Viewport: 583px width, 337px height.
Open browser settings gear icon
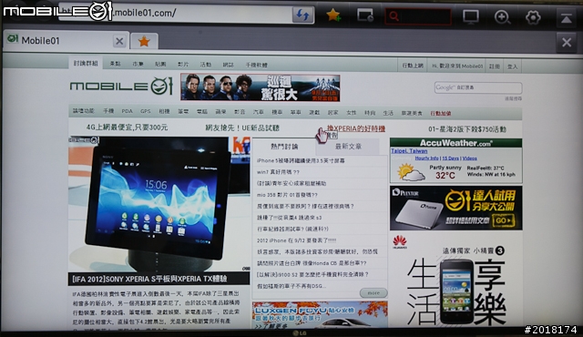[x=533, y=17]
